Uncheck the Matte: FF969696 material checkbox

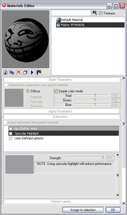tap(58, 25)
